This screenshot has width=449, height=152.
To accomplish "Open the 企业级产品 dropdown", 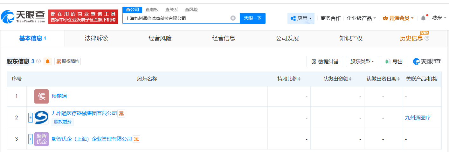I will point(361,18).
